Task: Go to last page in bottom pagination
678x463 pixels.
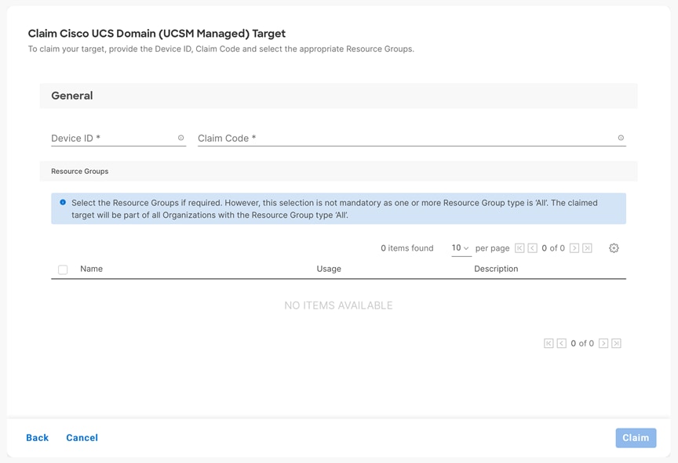Action: click(x=616, y=343)
